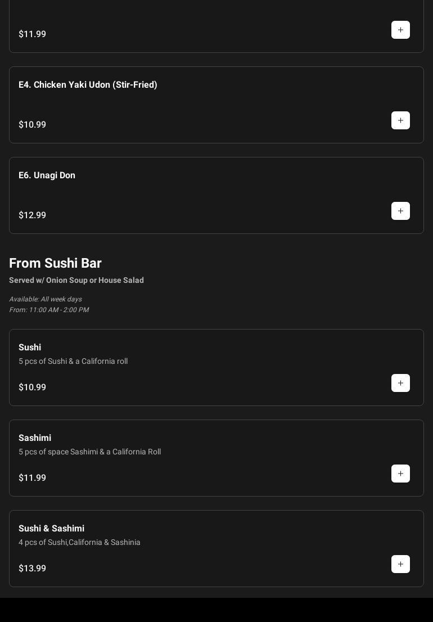This screenshot has width=433, height=622.
Task: Select the $12.99 price of Unagi Don
Action: point(32,215)
